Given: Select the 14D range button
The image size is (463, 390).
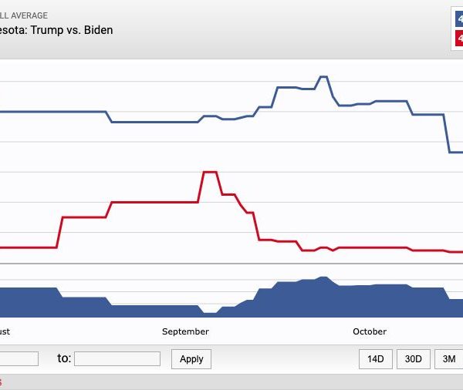Looking at the screenshot, I should (376, 359).
